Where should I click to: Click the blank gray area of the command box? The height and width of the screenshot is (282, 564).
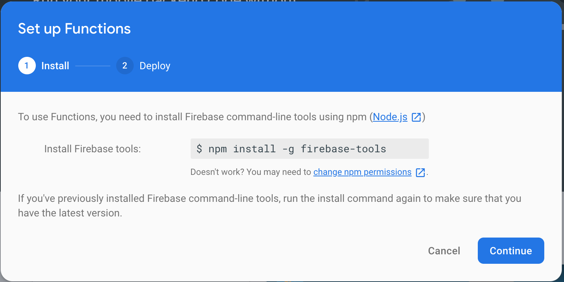coord(407,149)
